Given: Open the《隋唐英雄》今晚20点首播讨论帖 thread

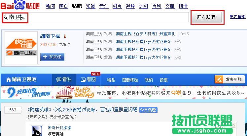Looking at the screenshot, I should [x=82, y=110].
